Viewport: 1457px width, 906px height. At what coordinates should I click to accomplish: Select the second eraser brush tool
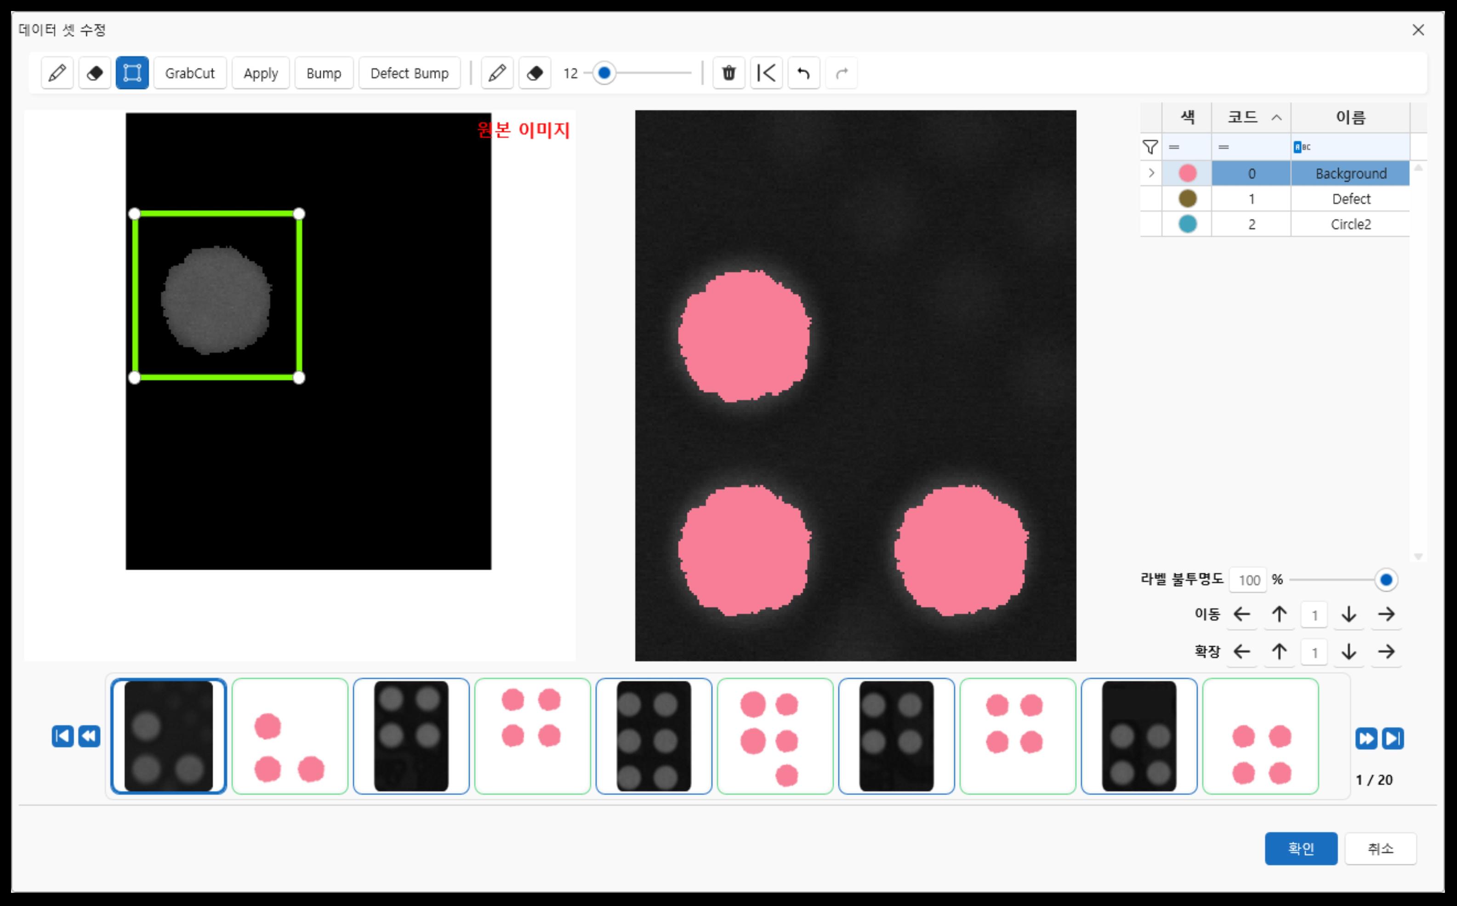tap(535, 73)
